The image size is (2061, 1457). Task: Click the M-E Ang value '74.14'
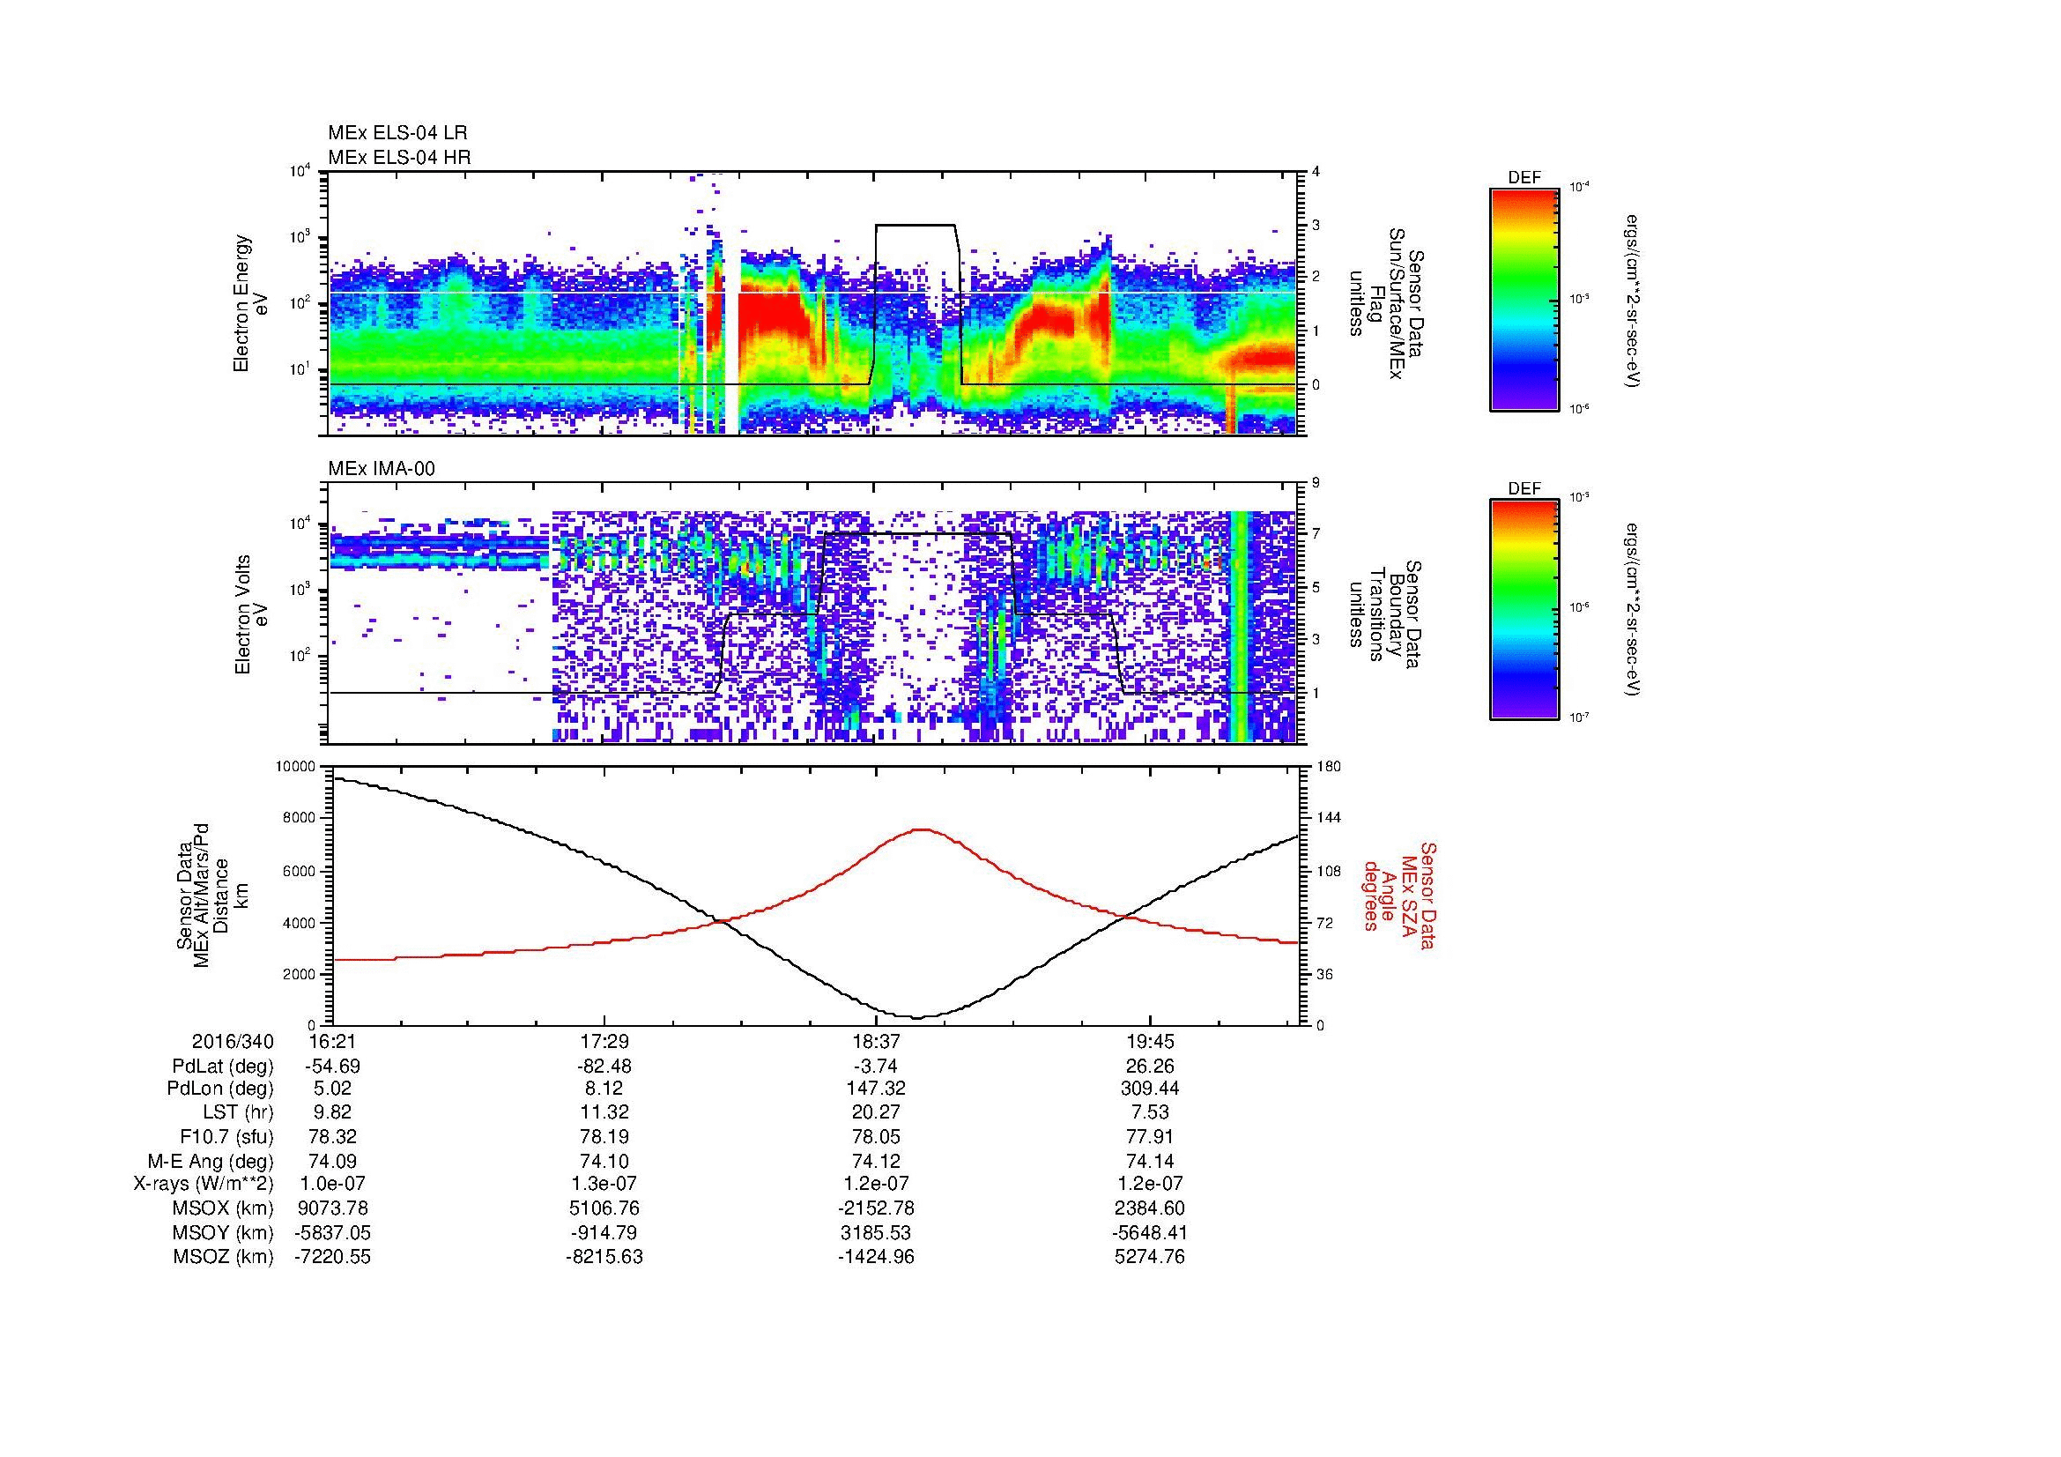click(1150, 1161)
